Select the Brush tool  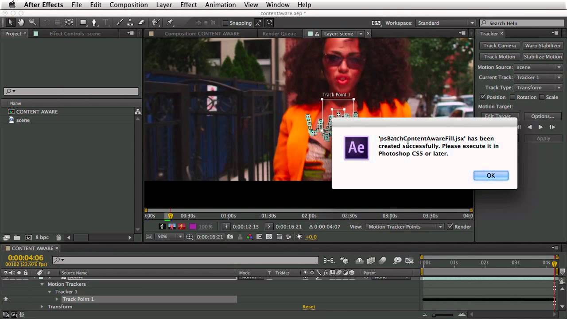tap(120, 22)
